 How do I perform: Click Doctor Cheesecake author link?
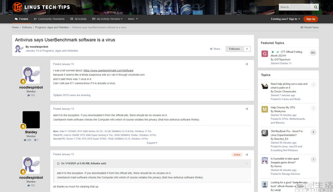285,92
